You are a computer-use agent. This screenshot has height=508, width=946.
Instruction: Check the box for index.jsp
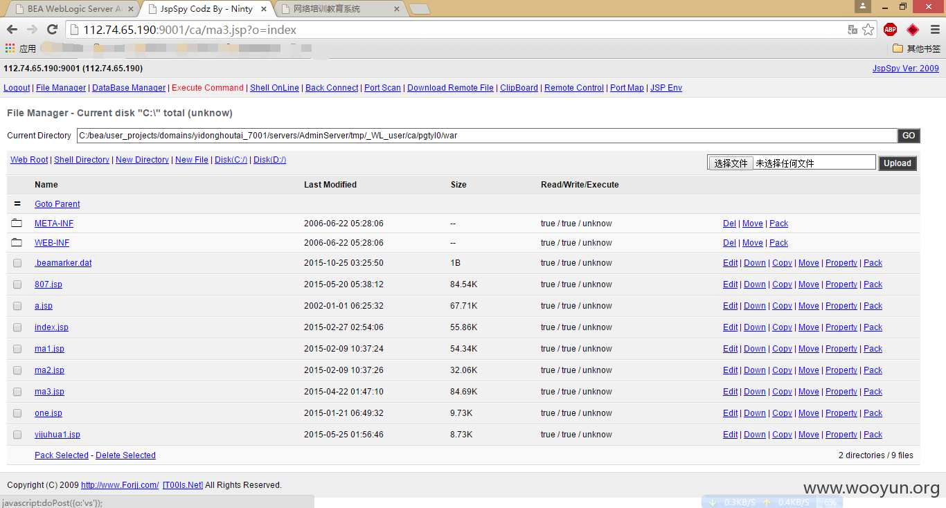coord(17,327)
